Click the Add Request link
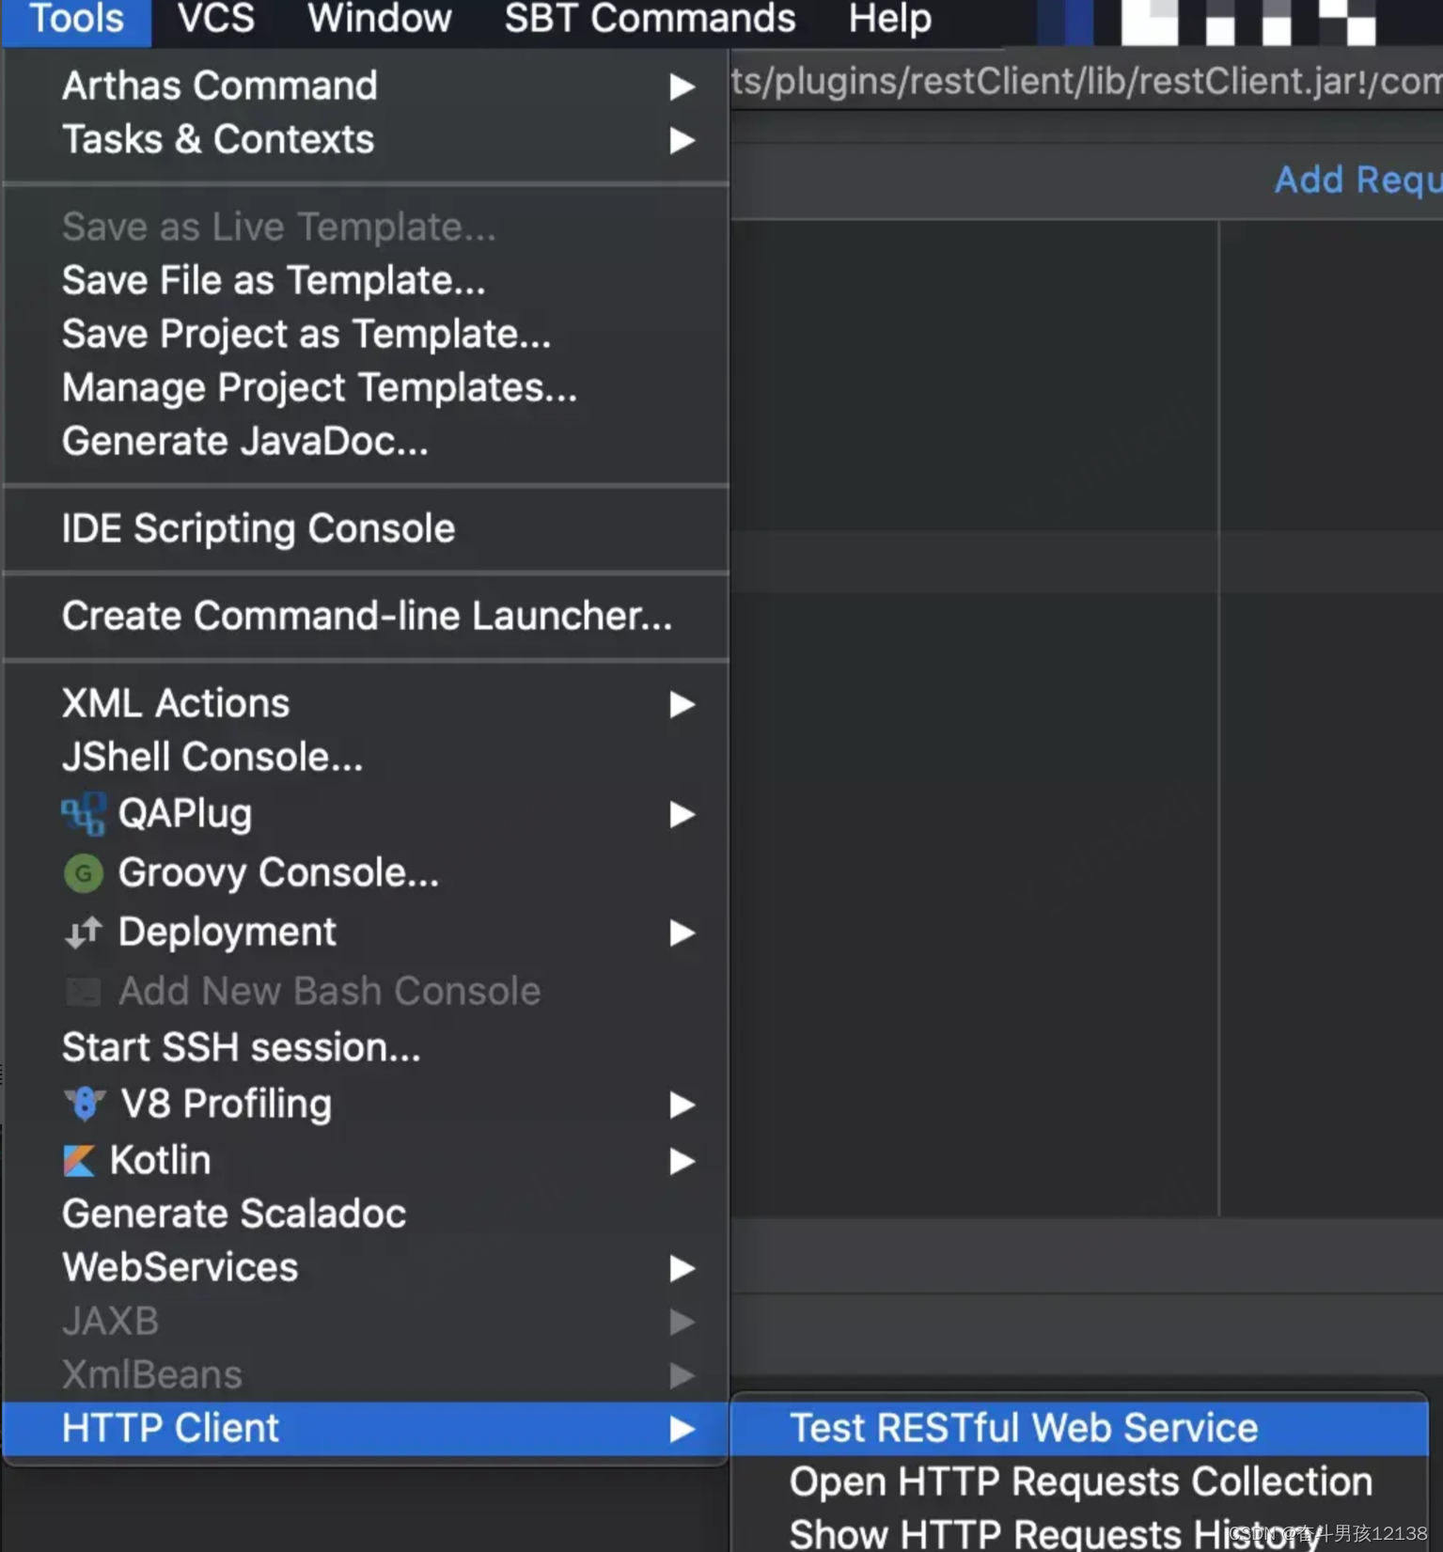This screenshot has height=1552, width=1443. point(1357,179)
